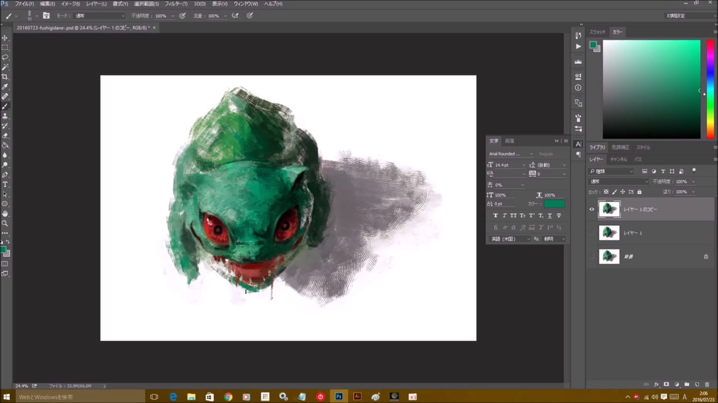This screenshot has width=718, height=403.
Task: Show the レイヤー 1 layer
Action: coord(592,233)
